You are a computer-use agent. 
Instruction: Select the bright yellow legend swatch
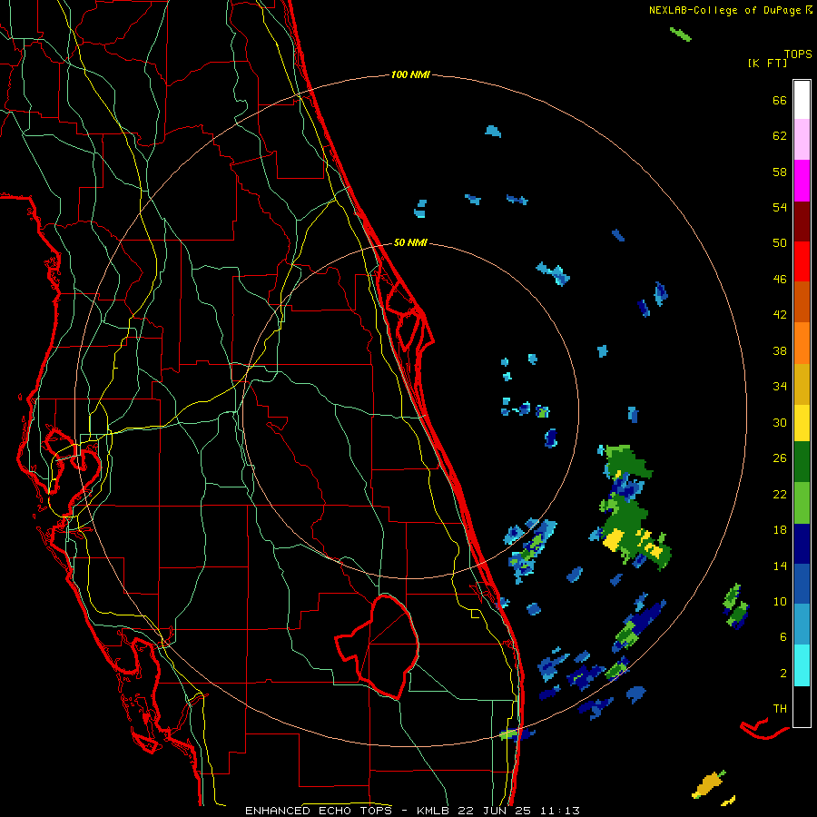coord(802,422)
